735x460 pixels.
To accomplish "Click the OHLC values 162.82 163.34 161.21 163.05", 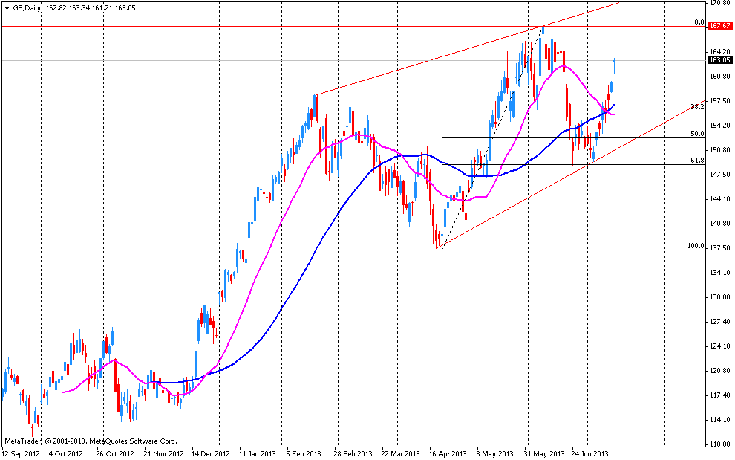I will pyautogui.click(x=91, y=8).
